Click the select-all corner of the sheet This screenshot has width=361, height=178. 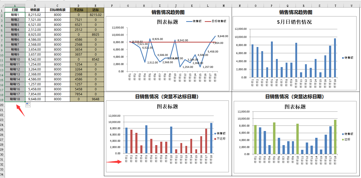(x=2, y=5)
